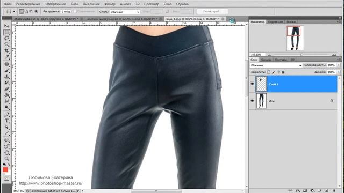Open the Стиль selection style dropdown
Viewport: 344px width, 193px height.
click(x=125, y=12)
